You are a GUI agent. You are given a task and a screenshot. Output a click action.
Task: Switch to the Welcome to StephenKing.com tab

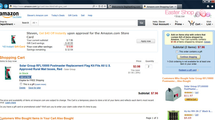[x=125, y=7]
